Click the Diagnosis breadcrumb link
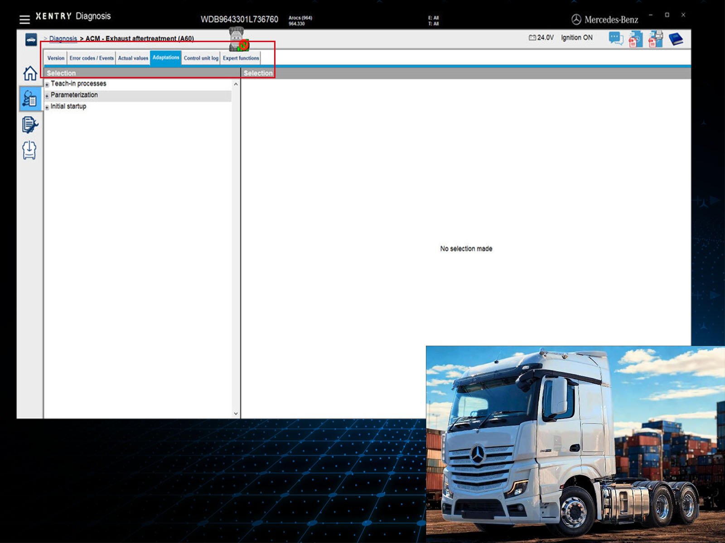Image resolution: width=725 pixels, height=543 pixels. click(x=63, y=39)
